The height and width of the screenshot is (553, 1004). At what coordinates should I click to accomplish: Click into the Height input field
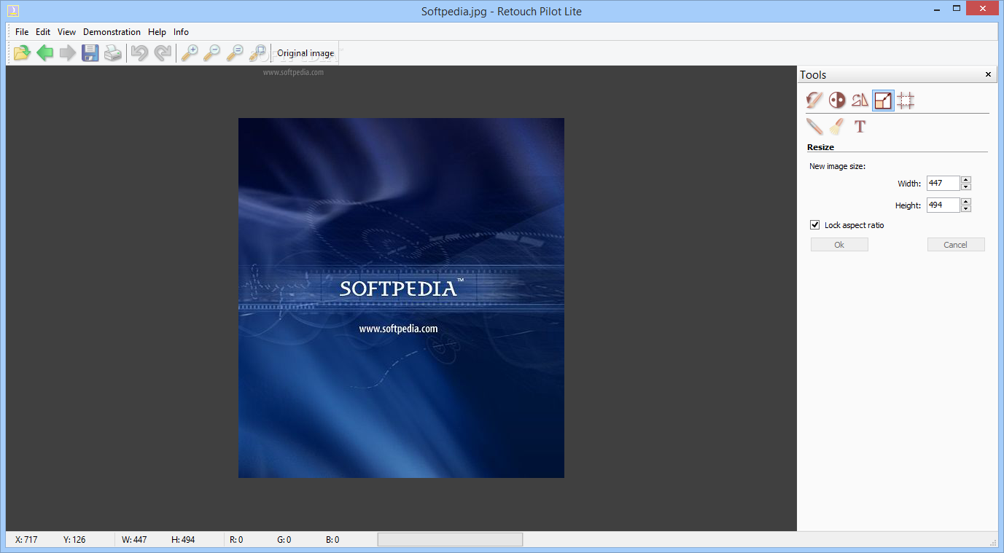[943, 205]
